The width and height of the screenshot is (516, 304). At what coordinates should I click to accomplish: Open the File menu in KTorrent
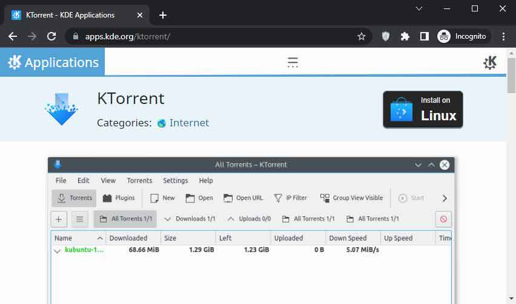click(61, 180)
